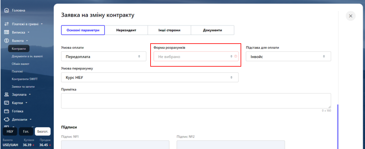Switch to the Нерезидент tab
Image resolution: width=365 pixels, height=149 pixels.
click(x=126, y=30)
